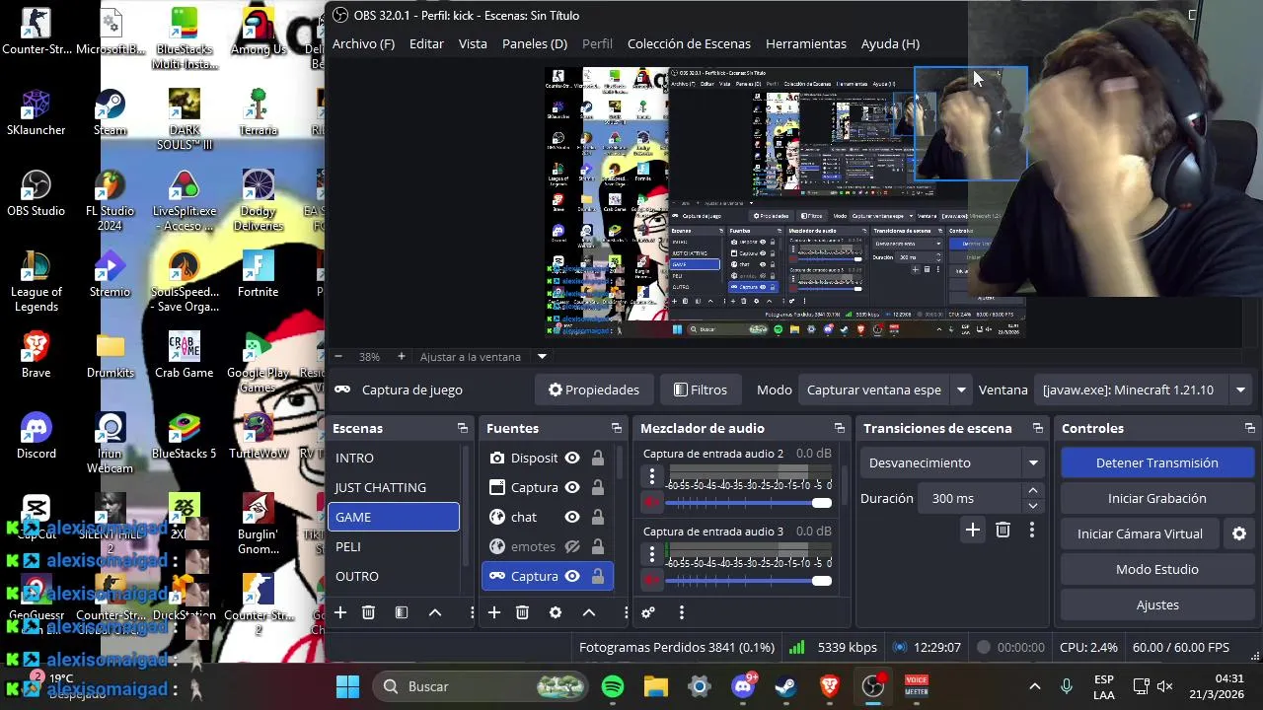Move selected source up in Fuentes

pyautogui.click(x=589, y=612)
